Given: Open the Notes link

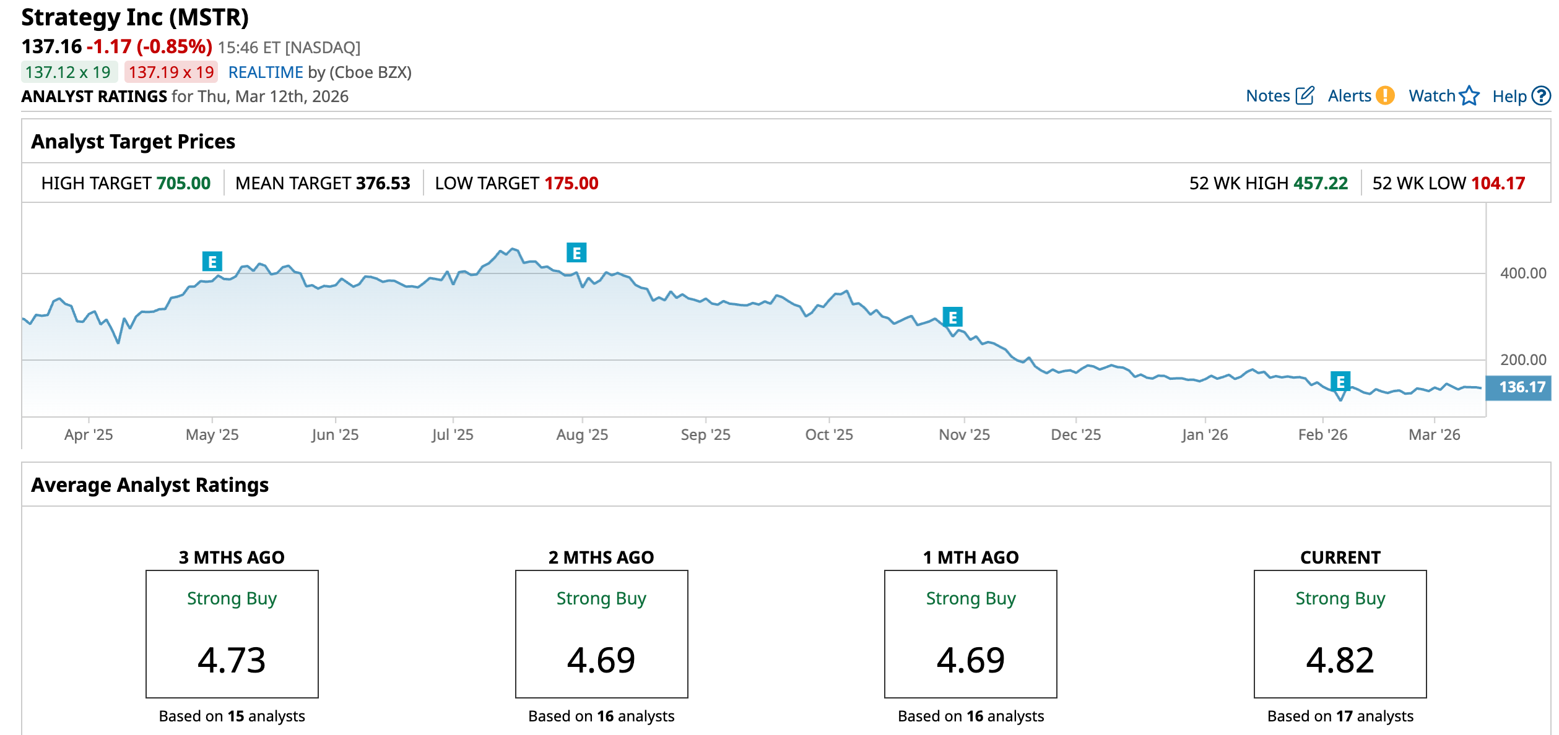Looking at the screenshot, I should click(1267, 96).
